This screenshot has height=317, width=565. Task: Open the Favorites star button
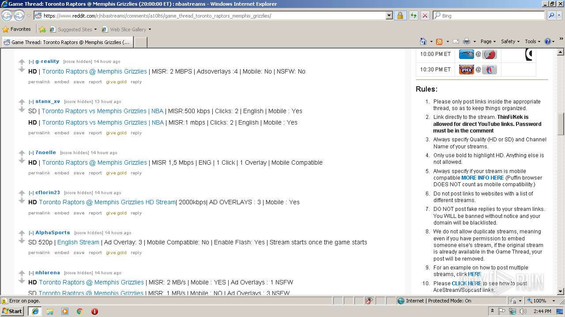tap(6, 29)
